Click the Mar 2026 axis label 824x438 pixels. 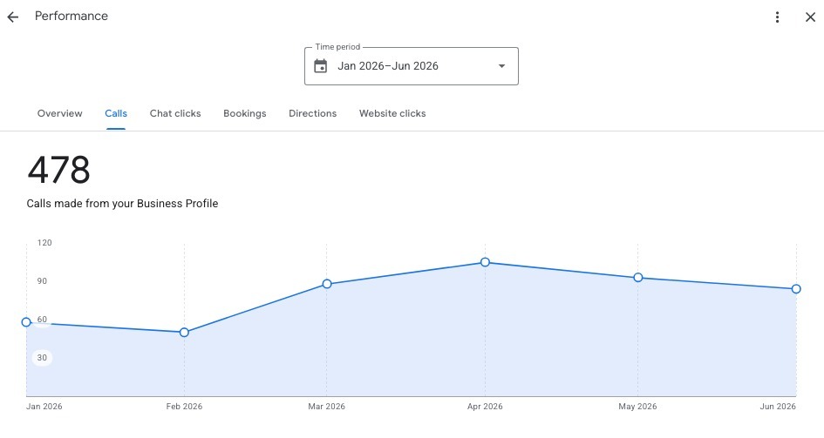click(x=326, y=407)
